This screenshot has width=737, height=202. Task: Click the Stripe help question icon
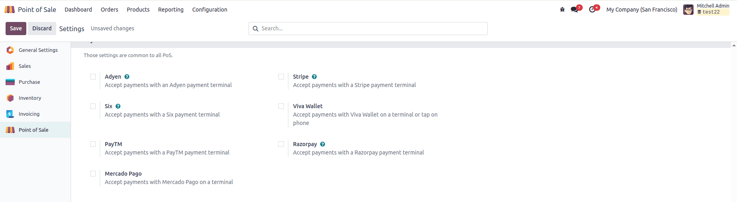click(314, 77)
